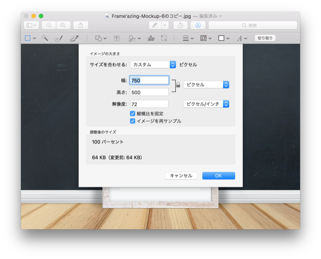The image size is (321, 259).
Task: Open the border color menu
Action: (206, 38)
